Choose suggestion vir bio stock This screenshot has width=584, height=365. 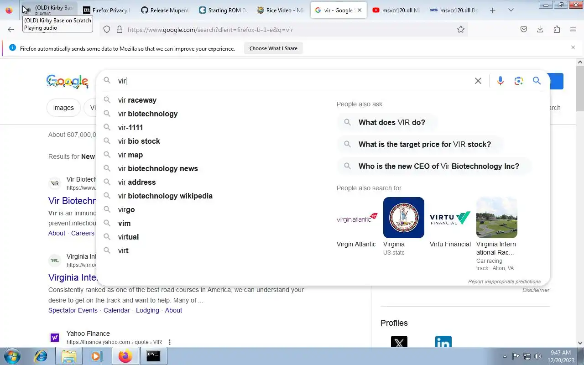tap(139, 141)
